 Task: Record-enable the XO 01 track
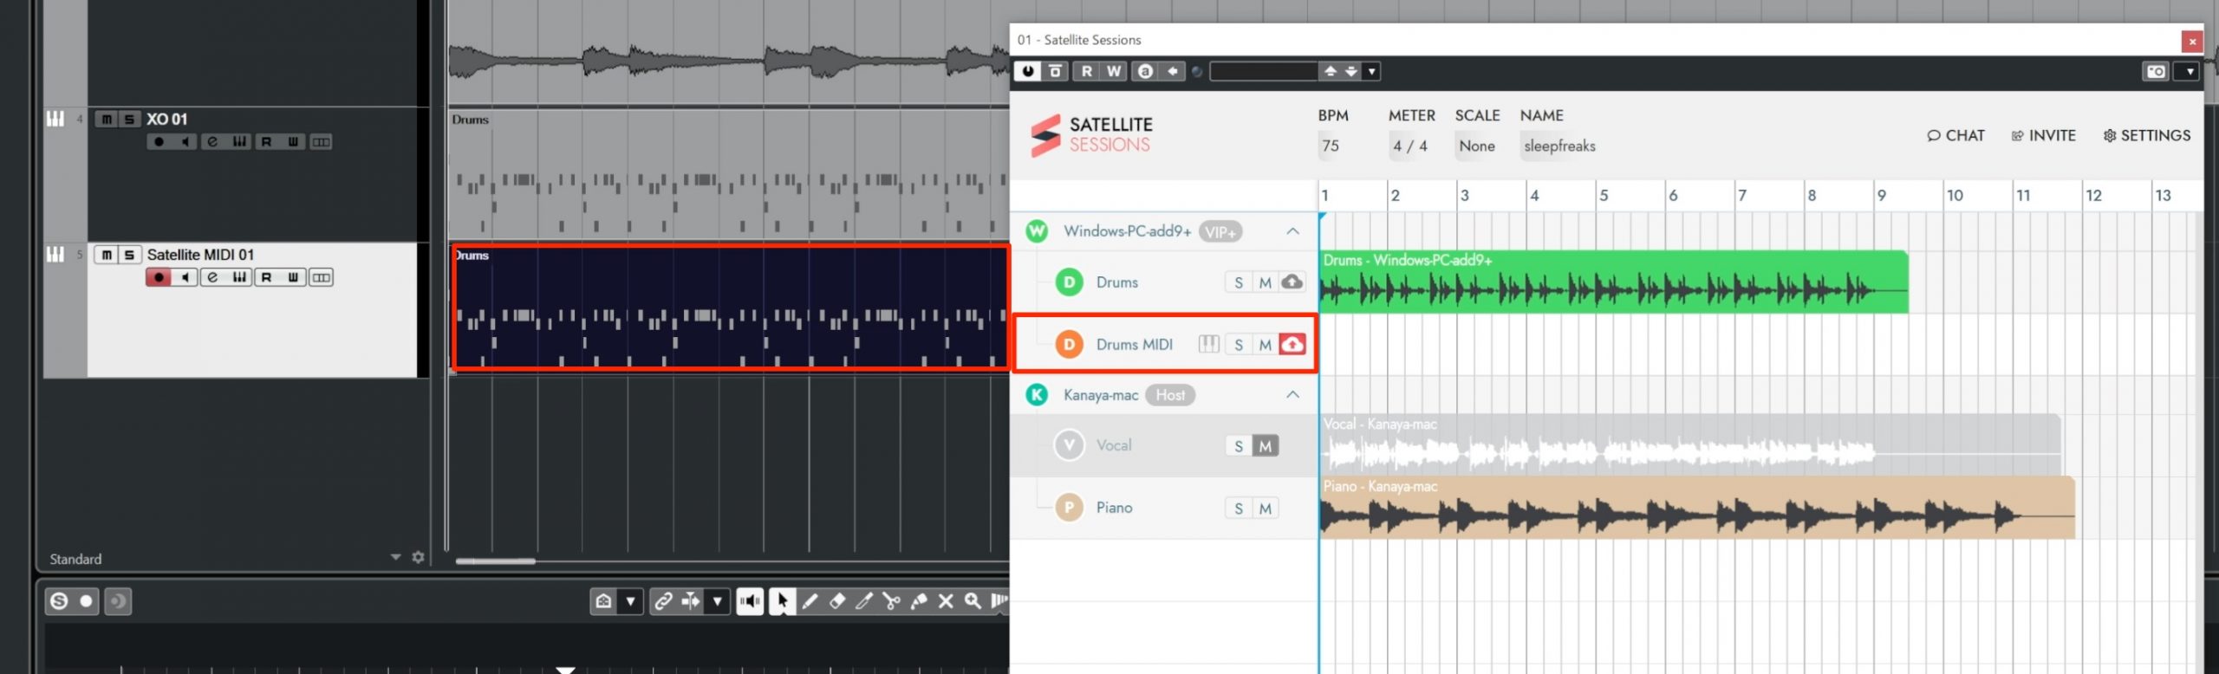(159, 142)
